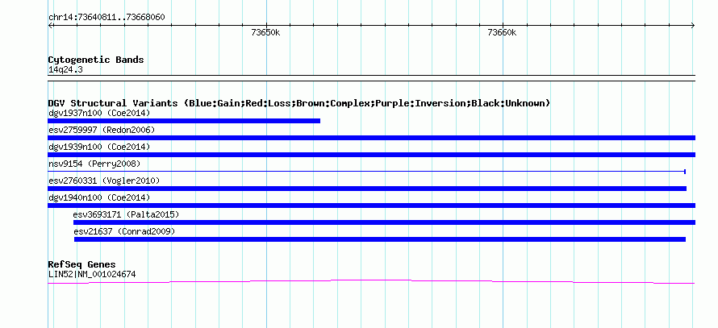Select the 14q24.3 cytogenetic band label
The height and width of the screenshot is (328, 718).
click(65, 70)
